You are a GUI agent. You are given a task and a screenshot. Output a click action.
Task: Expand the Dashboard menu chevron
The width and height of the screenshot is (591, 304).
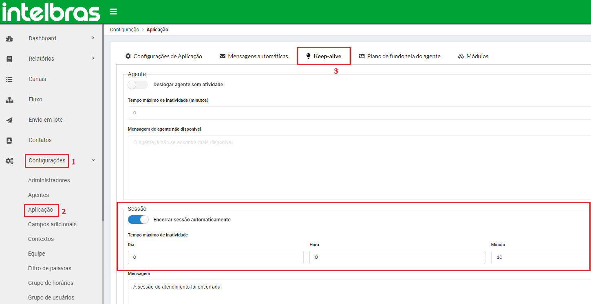pyautogui.click(x=93, y=38)
